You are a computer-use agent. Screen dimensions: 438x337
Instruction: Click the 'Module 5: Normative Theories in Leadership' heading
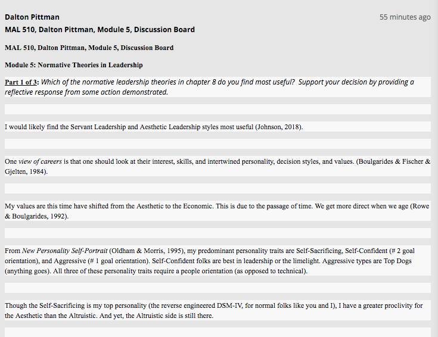click(74, 65)
